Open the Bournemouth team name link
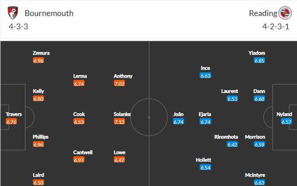The width and height of the screenshot is (297, 186). tap(49, 13)
